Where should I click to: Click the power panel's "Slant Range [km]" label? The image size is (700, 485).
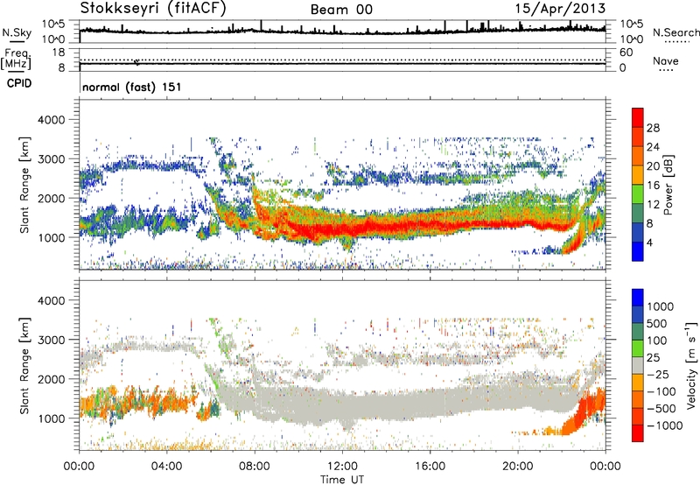tap(24, 185)
